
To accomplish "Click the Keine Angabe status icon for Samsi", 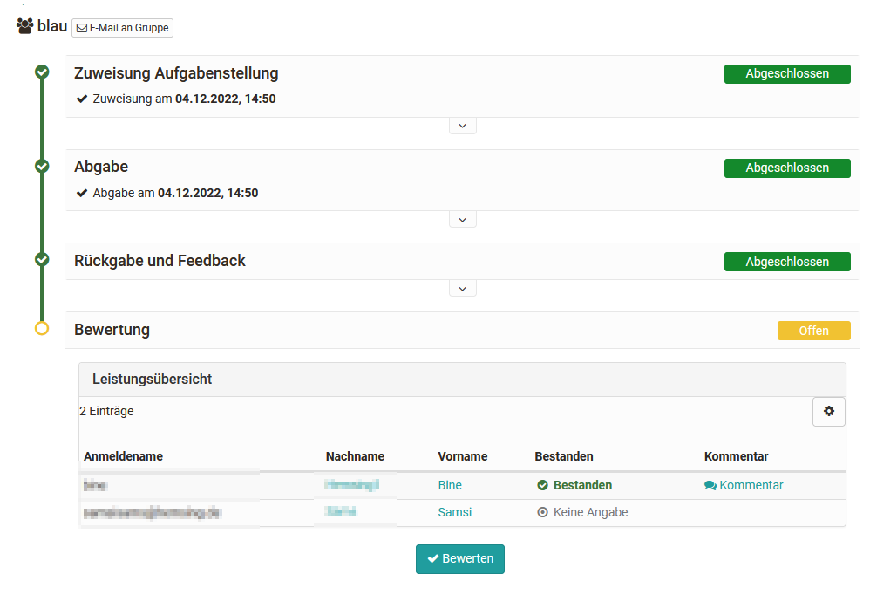I will [541, 512].
